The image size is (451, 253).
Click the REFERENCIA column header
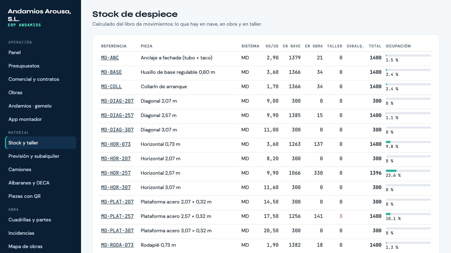pyautogui.click(x=114, y=46)
